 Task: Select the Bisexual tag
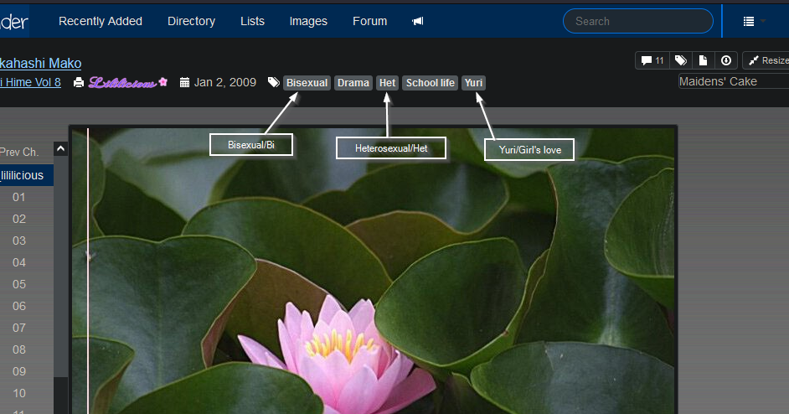[x=307, y=83]
